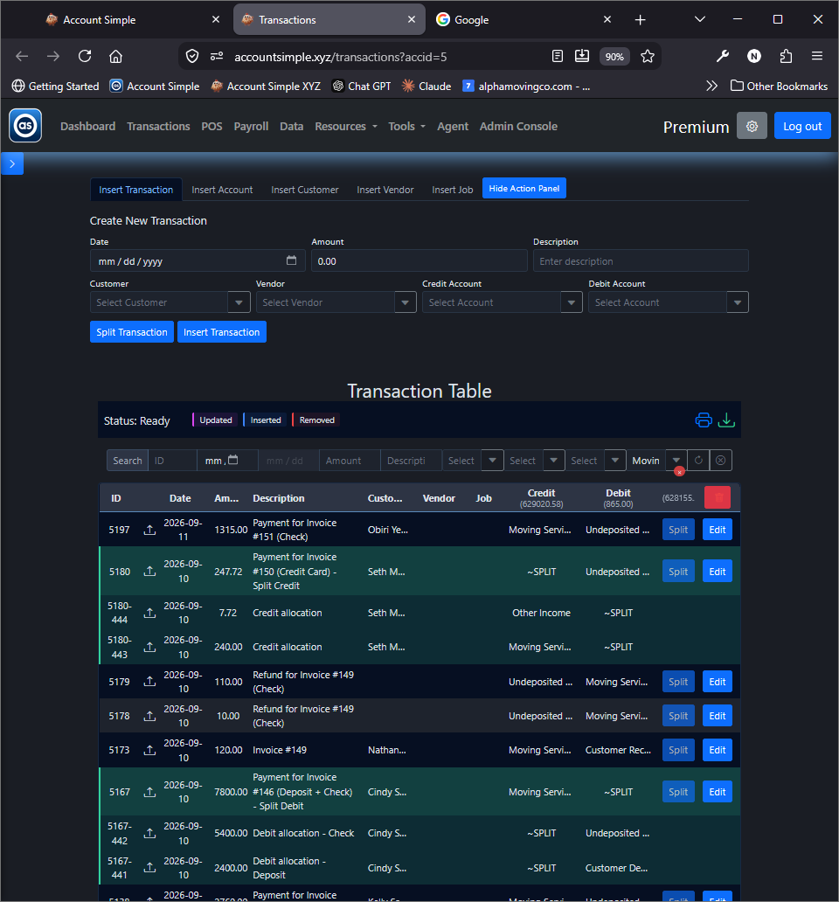839x902 pixels.
Task: Toggle the Removed status legend
Action: 315,420
